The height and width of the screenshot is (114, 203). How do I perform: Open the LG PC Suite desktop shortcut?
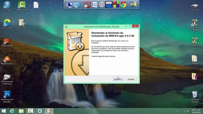coord(7,24)
